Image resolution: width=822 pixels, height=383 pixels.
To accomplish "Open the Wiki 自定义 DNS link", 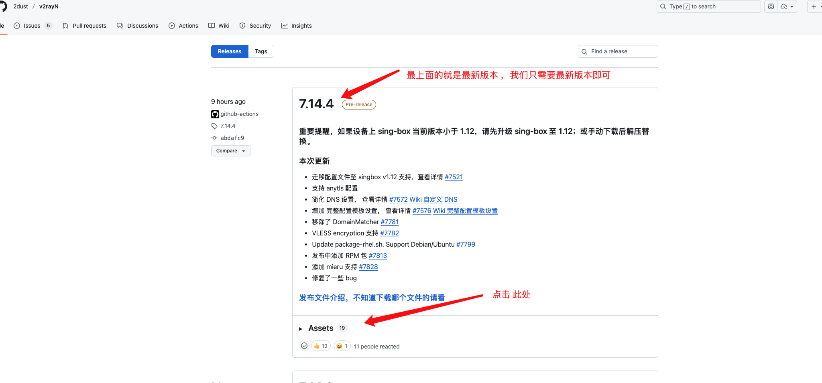I will pyautogui.click(x=433, y=199).
